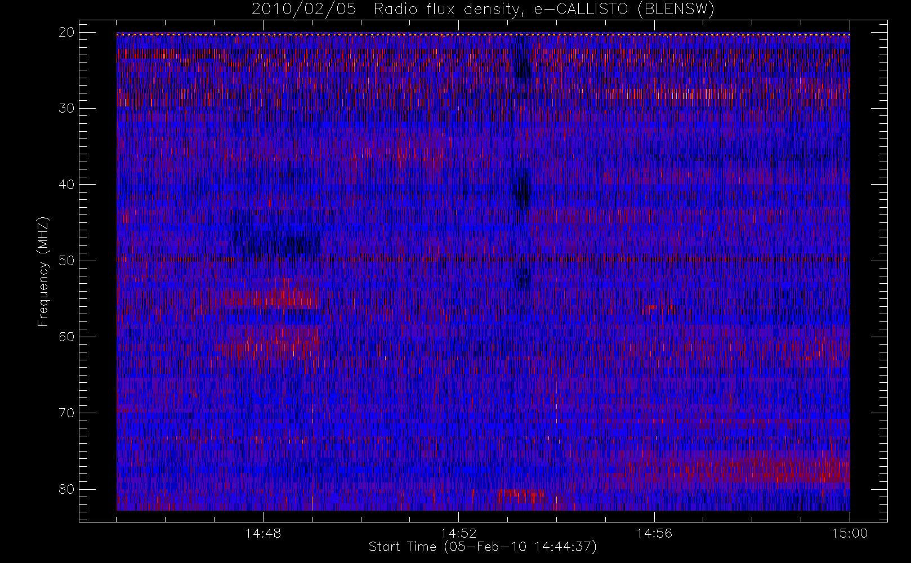Click the frequency tick label 50
The height and width of the screenshot is (563, 911).
point(66,261)
